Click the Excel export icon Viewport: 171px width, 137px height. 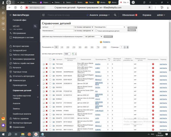73,54
